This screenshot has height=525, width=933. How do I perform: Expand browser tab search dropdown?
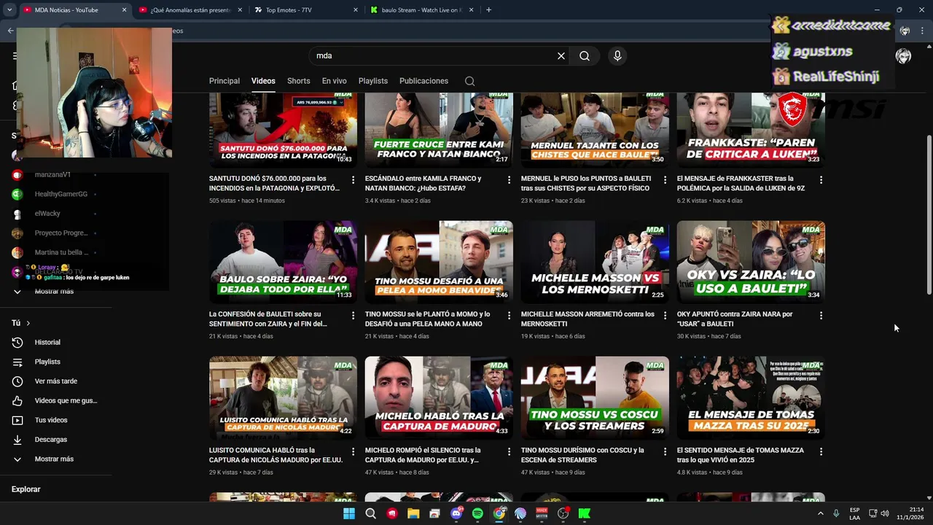pos(8,9)
